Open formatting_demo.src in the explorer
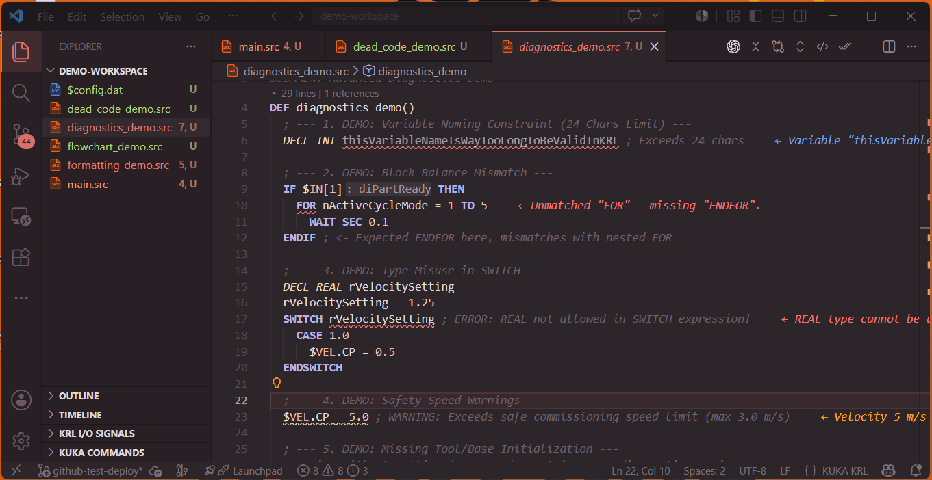Screen dimensions: 932x480 (x=127, y=165)
